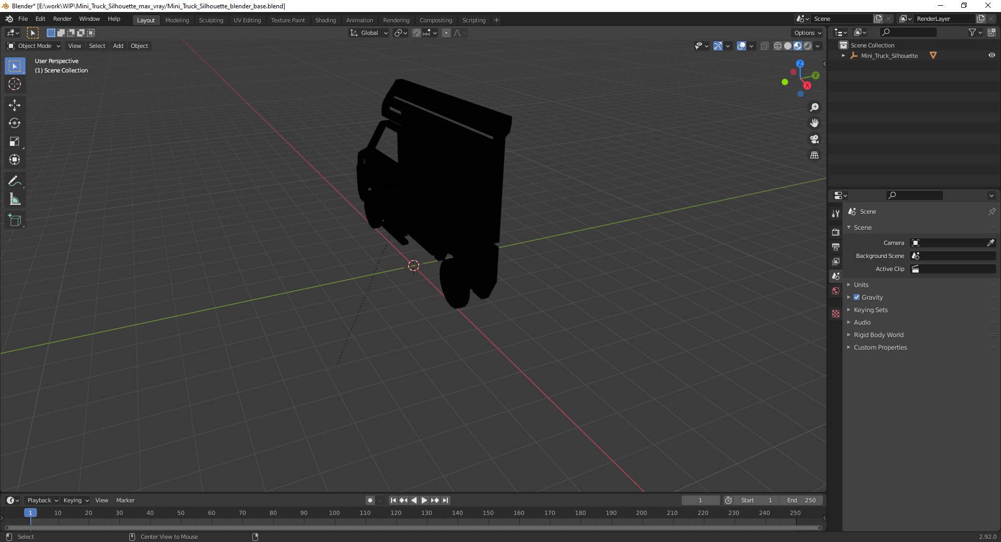Play animation forward
The image size is (1001, 542).
tap(424, 500)
